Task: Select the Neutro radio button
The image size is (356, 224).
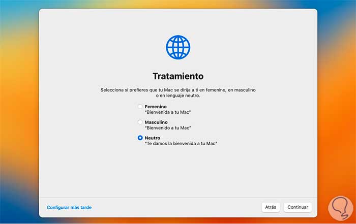Action: (x=140, y=138)
